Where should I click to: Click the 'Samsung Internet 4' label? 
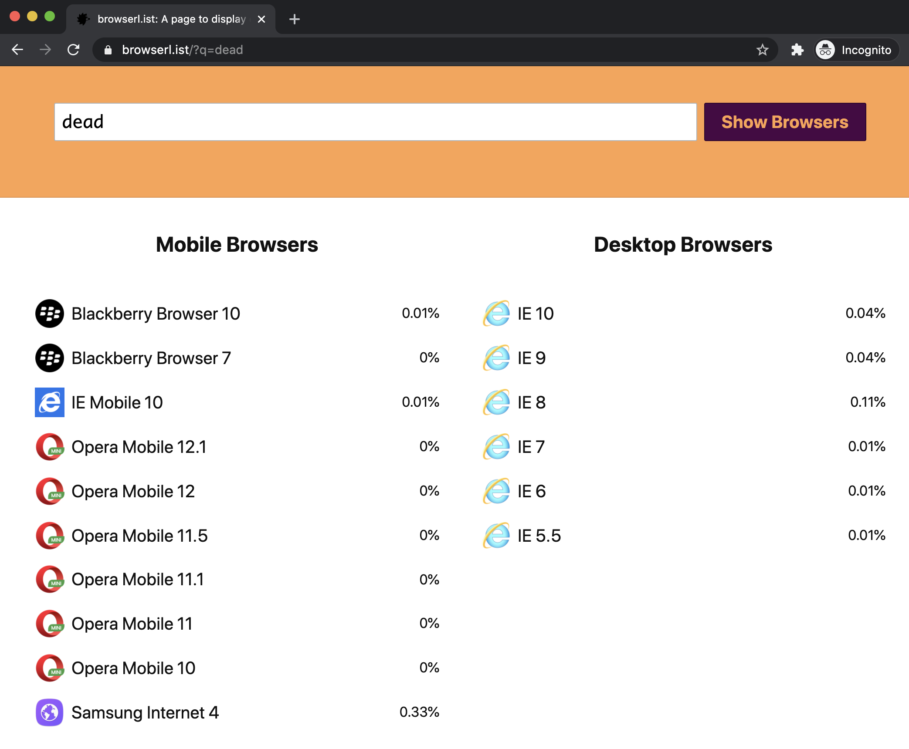(145, 712)
